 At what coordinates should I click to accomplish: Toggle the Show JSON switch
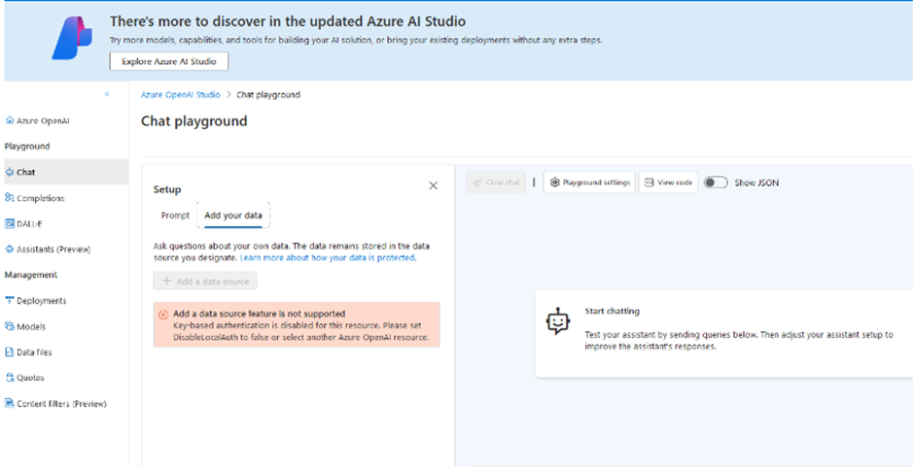click(x=716, y=183)
